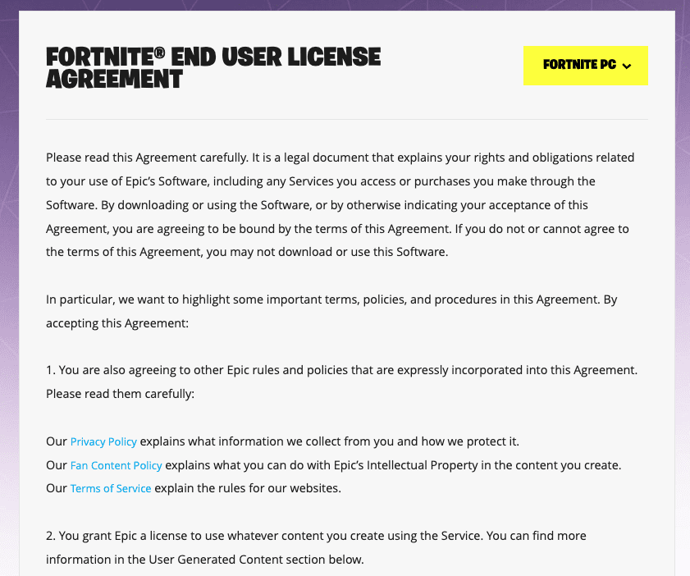Click the first paragraph of the agreement
This screenshot has width=690, height=576.
coord(340,204)
